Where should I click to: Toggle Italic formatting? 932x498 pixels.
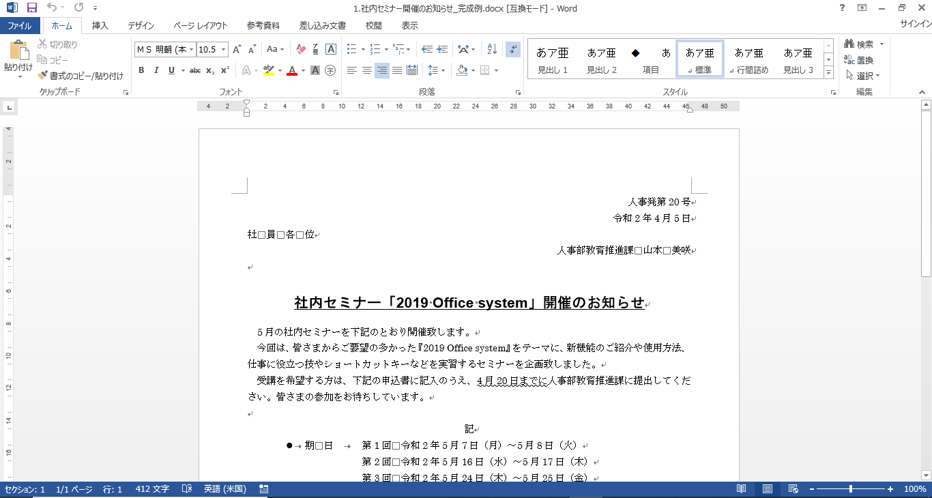156,70
